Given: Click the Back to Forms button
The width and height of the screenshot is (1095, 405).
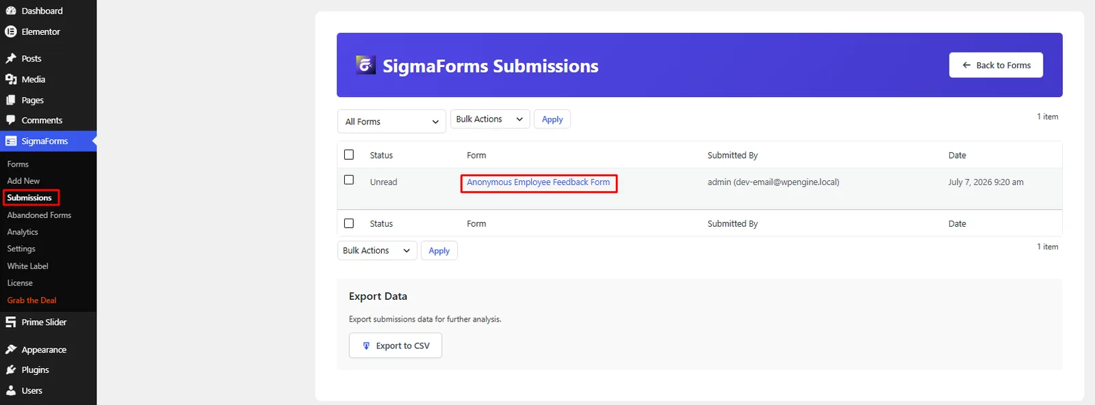Looking at the screenshot, I should pyautogui.click(x=996, y=66).
